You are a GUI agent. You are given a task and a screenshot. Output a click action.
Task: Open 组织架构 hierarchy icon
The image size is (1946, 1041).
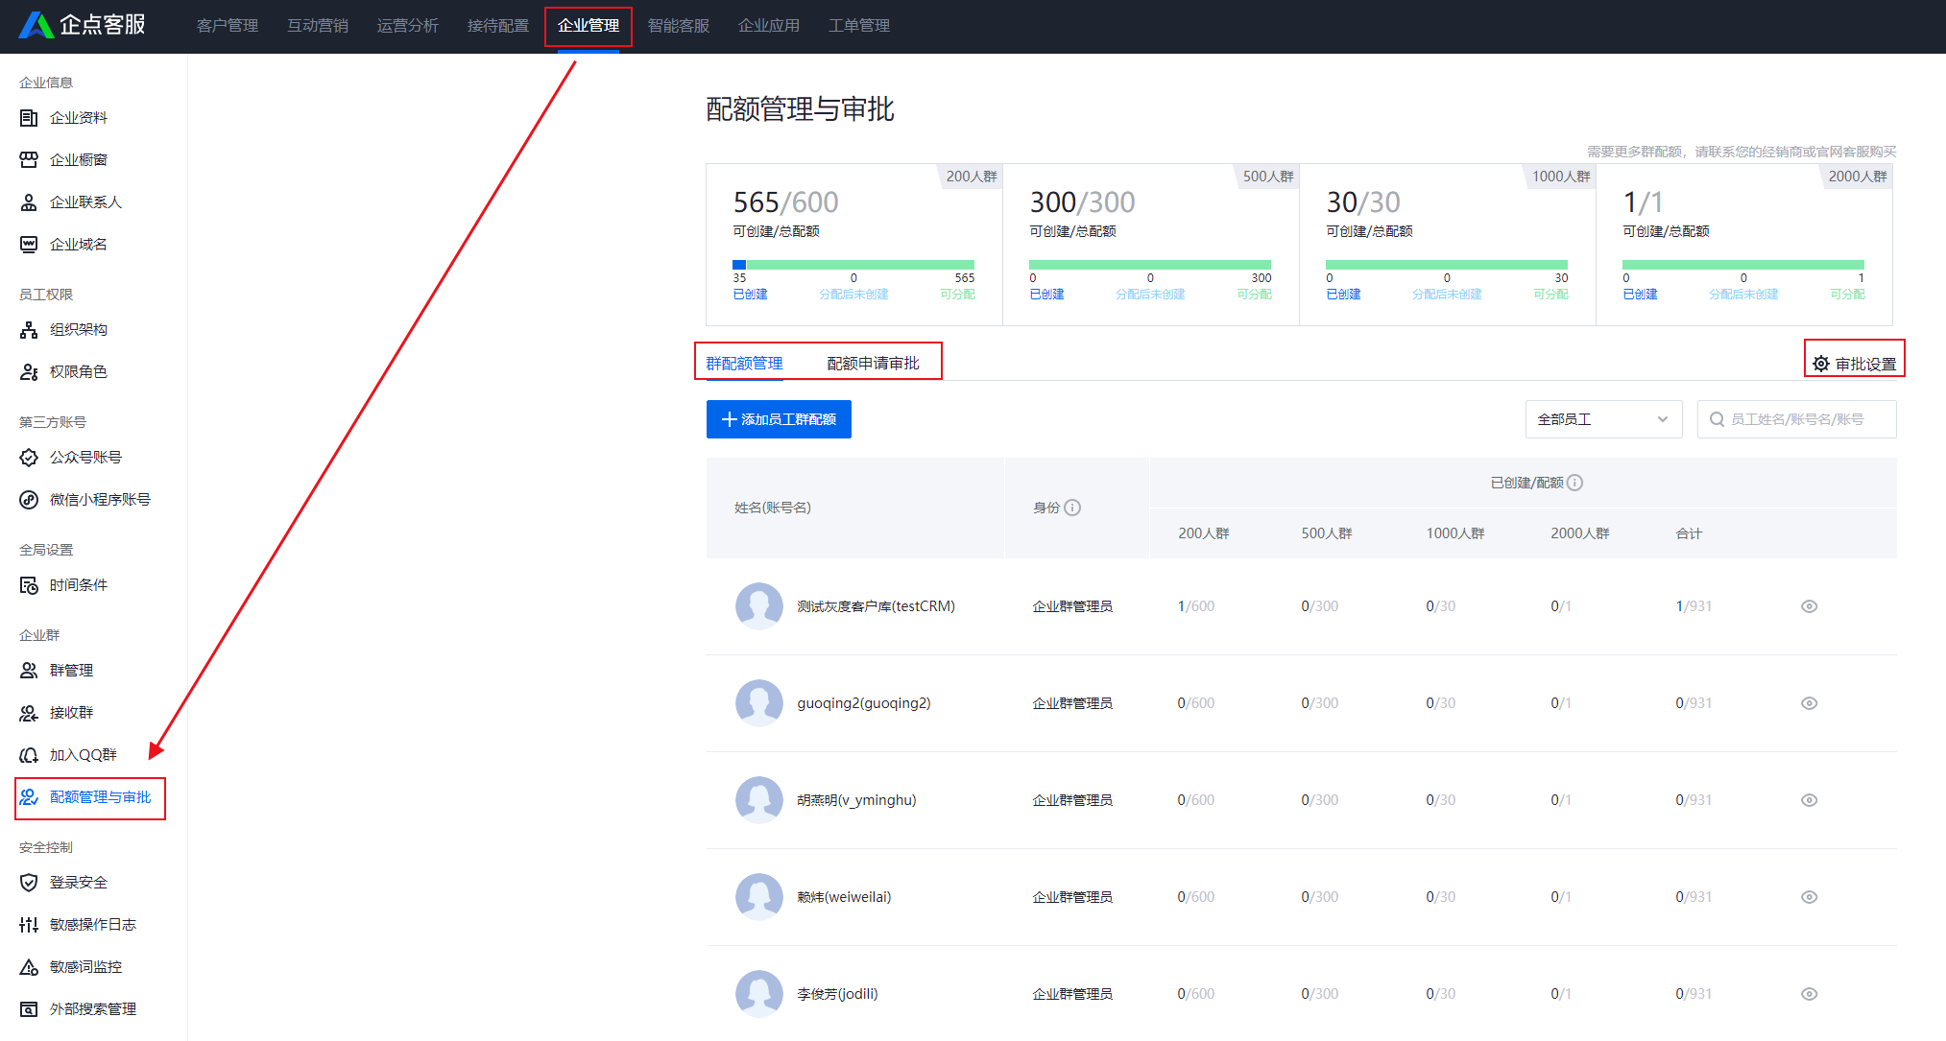(29, 330)
